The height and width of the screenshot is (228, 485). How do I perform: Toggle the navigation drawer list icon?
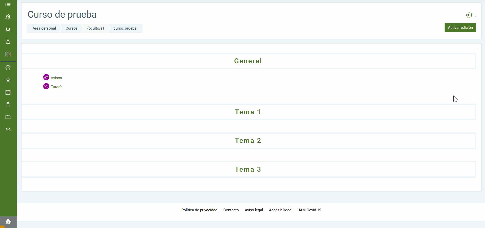[8, 5]
